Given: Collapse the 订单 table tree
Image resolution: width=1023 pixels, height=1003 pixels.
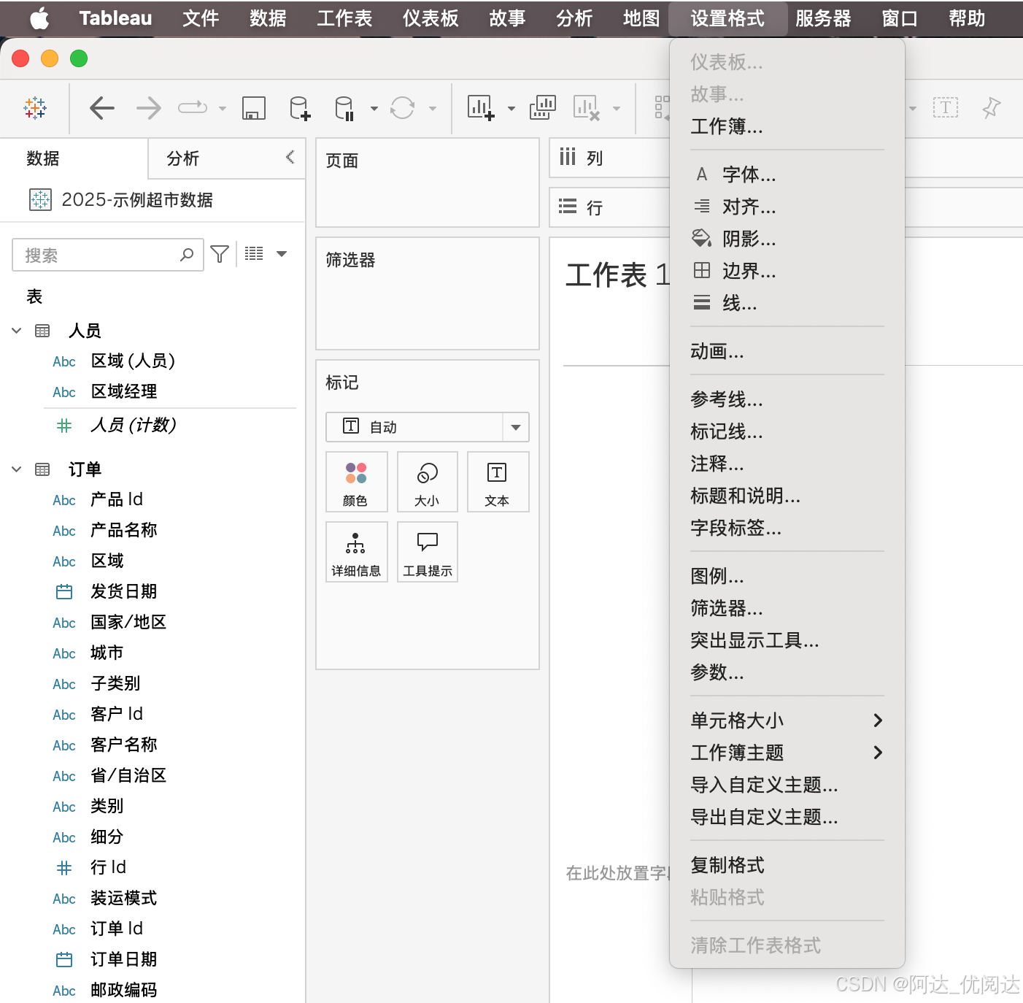Looking at the screenshot, I should click(17, 469).
